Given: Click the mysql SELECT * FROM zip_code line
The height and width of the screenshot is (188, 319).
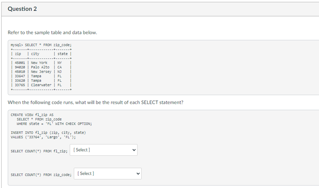Looking at the screenshot, I should (41, 45).
